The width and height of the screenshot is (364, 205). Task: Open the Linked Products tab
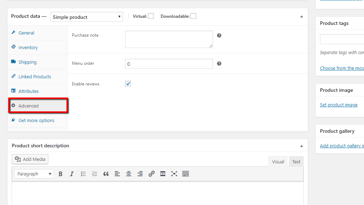(37, 77)
